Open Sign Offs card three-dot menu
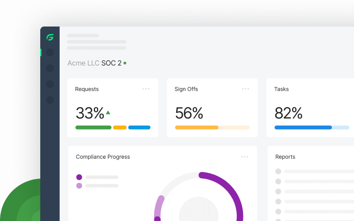The height and width of the screenshot is (221, 354). click(x=246, y=89)
